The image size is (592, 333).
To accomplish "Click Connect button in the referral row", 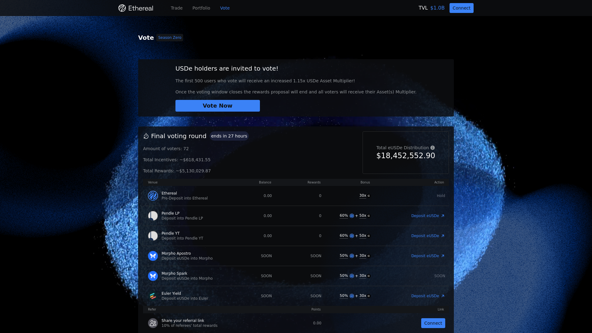I will [x=433, y=323].
